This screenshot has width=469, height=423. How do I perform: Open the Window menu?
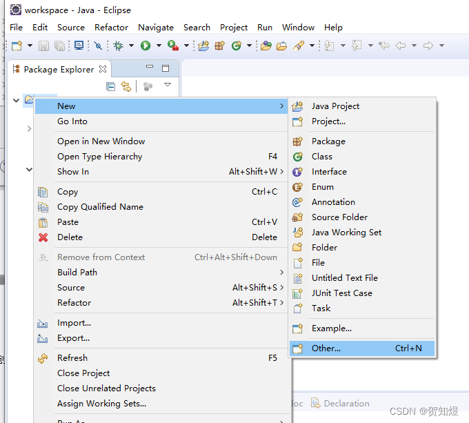(298, 28)
